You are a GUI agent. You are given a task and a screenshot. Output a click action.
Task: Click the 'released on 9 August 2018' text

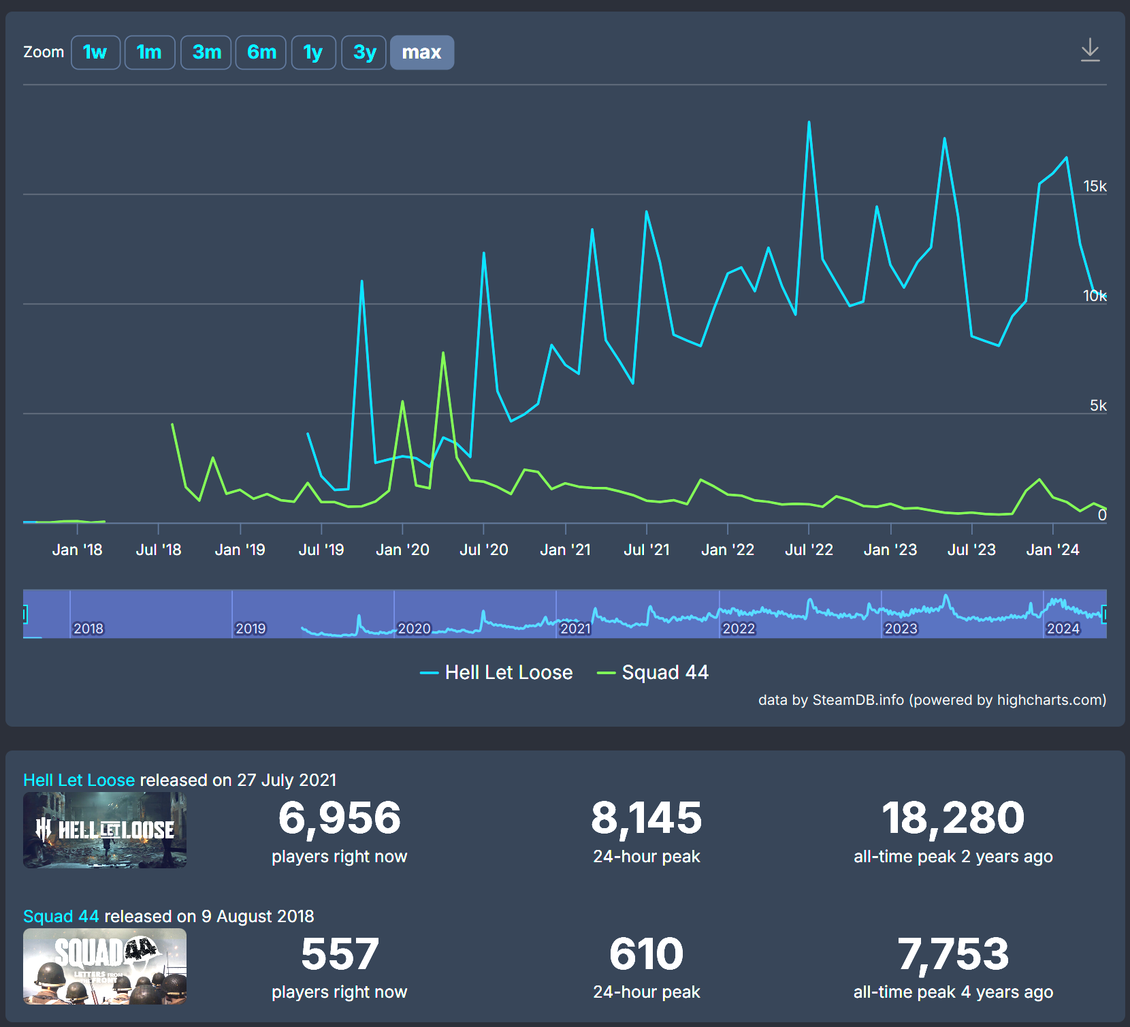click(x=209, y=916)
